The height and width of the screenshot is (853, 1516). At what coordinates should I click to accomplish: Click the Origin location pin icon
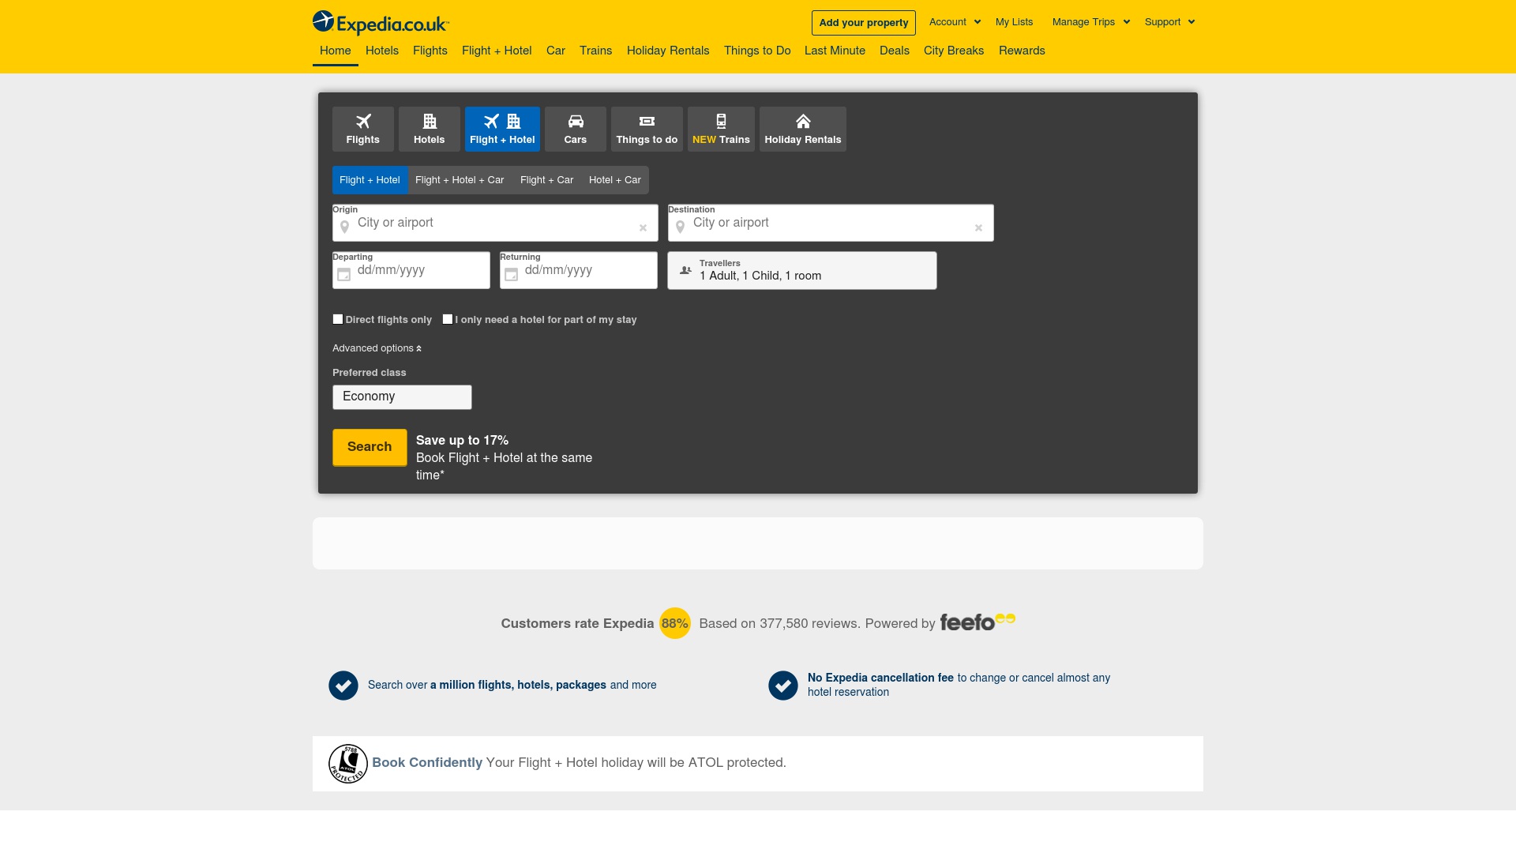pos(344,227)
